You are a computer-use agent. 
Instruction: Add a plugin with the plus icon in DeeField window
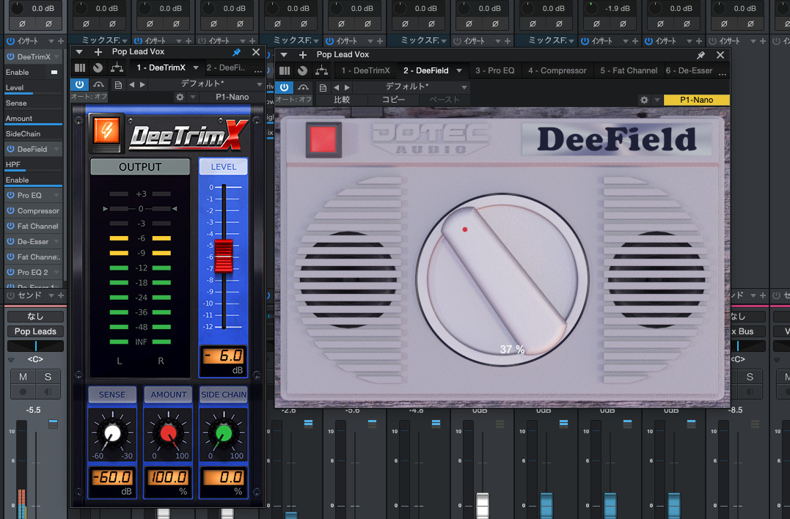(x=302, y=54)
